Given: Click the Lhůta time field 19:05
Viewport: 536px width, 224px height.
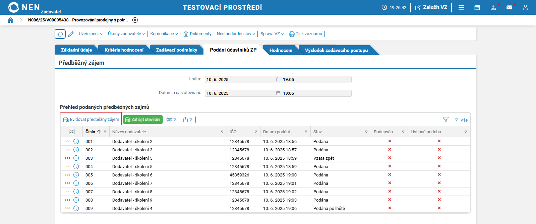Looking at the screenshot, I should pyautogui.click(x=316, y=79).
